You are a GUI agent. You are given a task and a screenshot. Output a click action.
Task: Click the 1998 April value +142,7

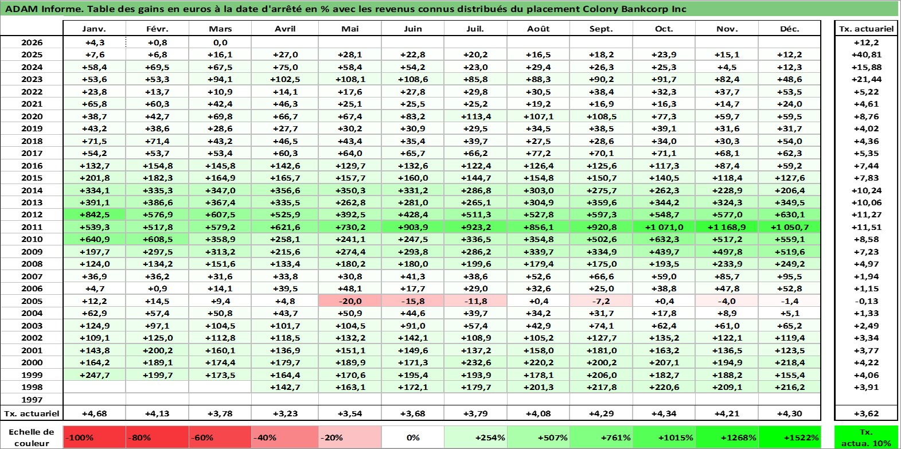(x=285, y=387)
